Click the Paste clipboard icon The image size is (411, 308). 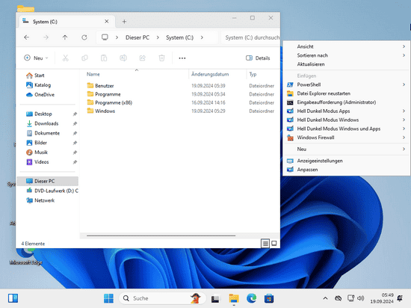tap(104, 58)
